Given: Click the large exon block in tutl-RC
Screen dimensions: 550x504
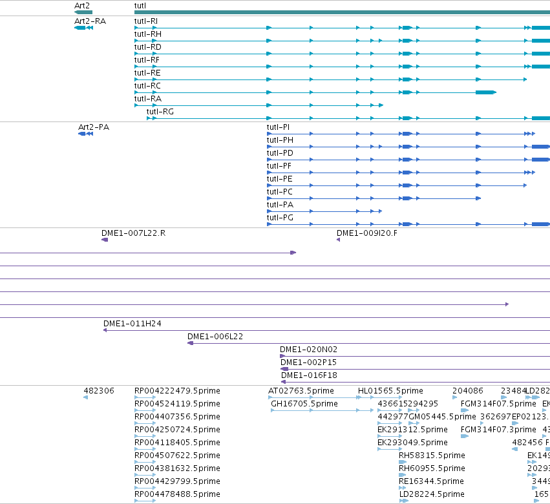Looking at the screenshot, I should pyautogui.click(x=486, y=92).
